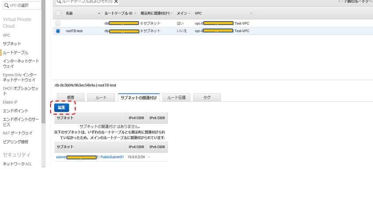Open DHCP オプションセット in sidebar
This screenshot has height=202, width=373.
(21, 91)
